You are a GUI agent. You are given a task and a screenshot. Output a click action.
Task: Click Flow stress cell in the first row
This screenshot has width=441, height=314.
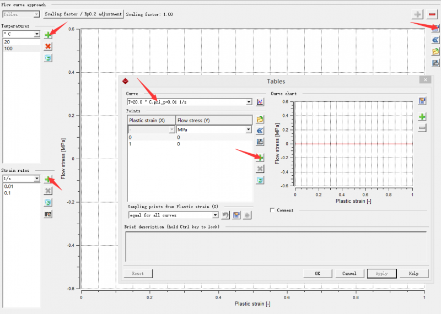214,138
